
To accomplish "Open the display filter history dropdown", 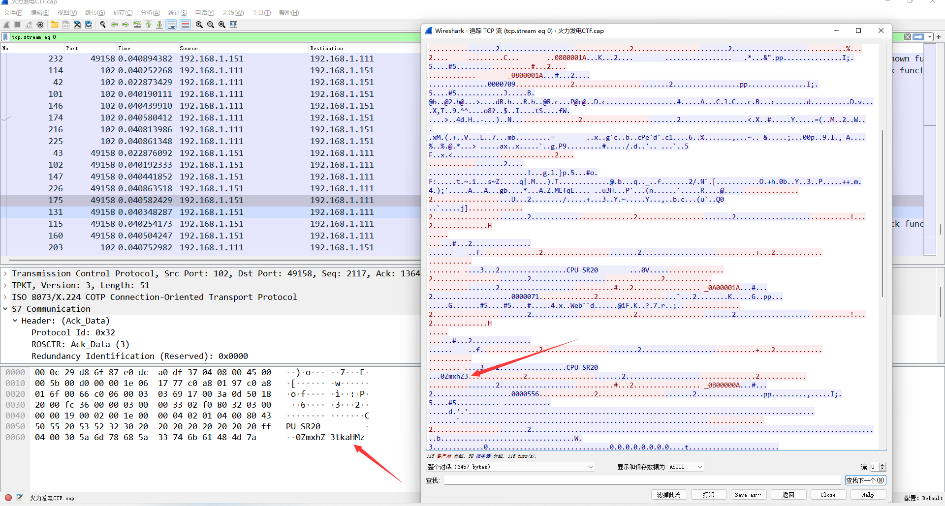I will tap(929, 37).
